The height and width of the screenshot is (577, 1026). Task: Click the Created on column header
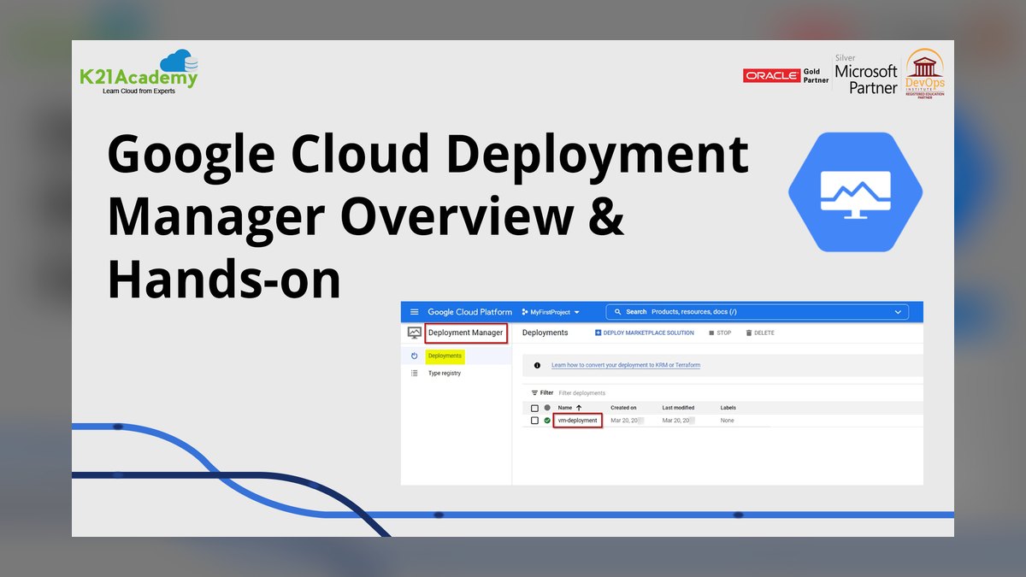click(x=623, y=408)
